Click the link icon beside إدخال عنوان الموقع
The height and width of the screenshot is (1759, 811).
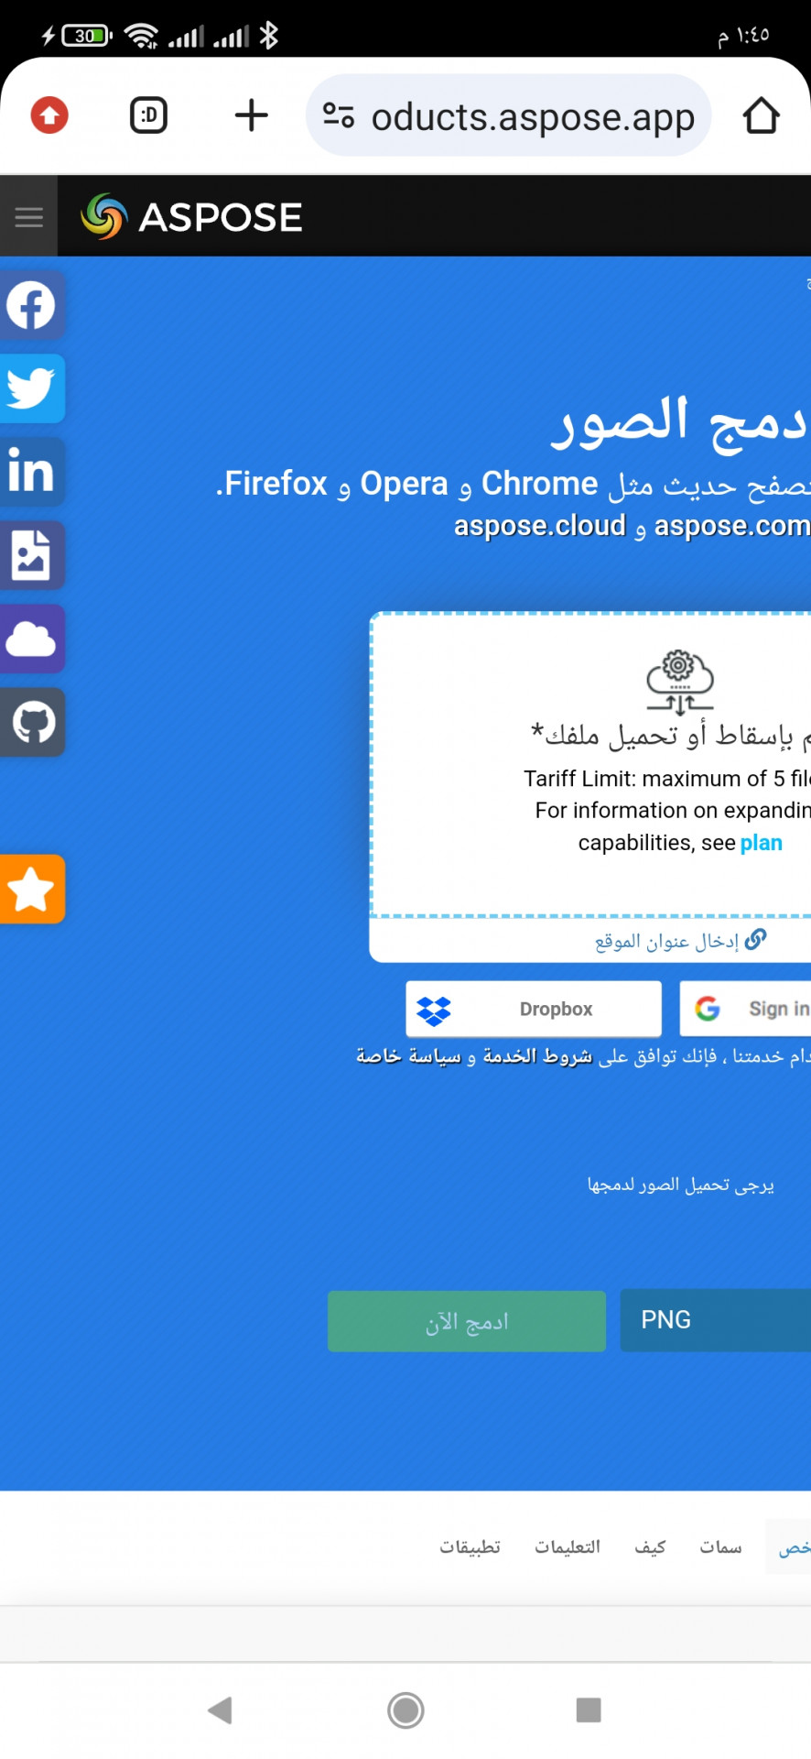point(756,939)
